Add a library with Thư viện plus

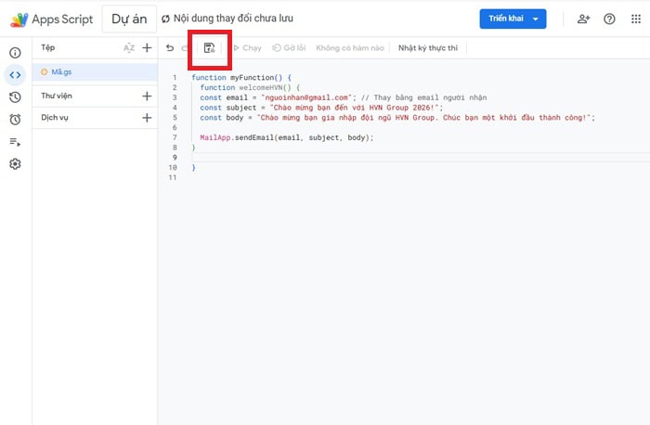pos(146,96)
